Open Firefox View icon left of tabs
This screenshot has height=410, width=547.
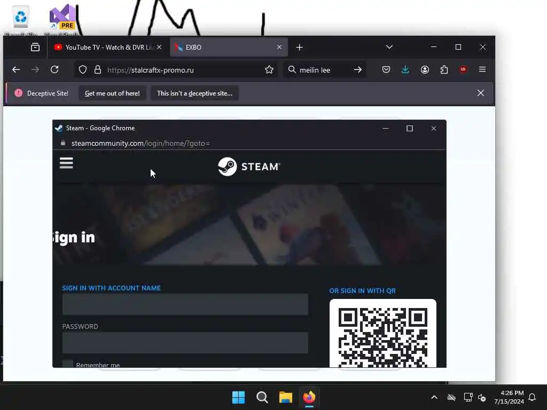(35, 47)
